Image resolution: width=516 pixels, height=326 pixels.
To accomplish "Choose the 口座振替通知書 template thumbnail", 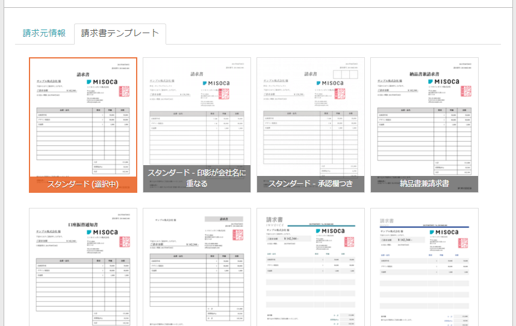I will [83, 267].
